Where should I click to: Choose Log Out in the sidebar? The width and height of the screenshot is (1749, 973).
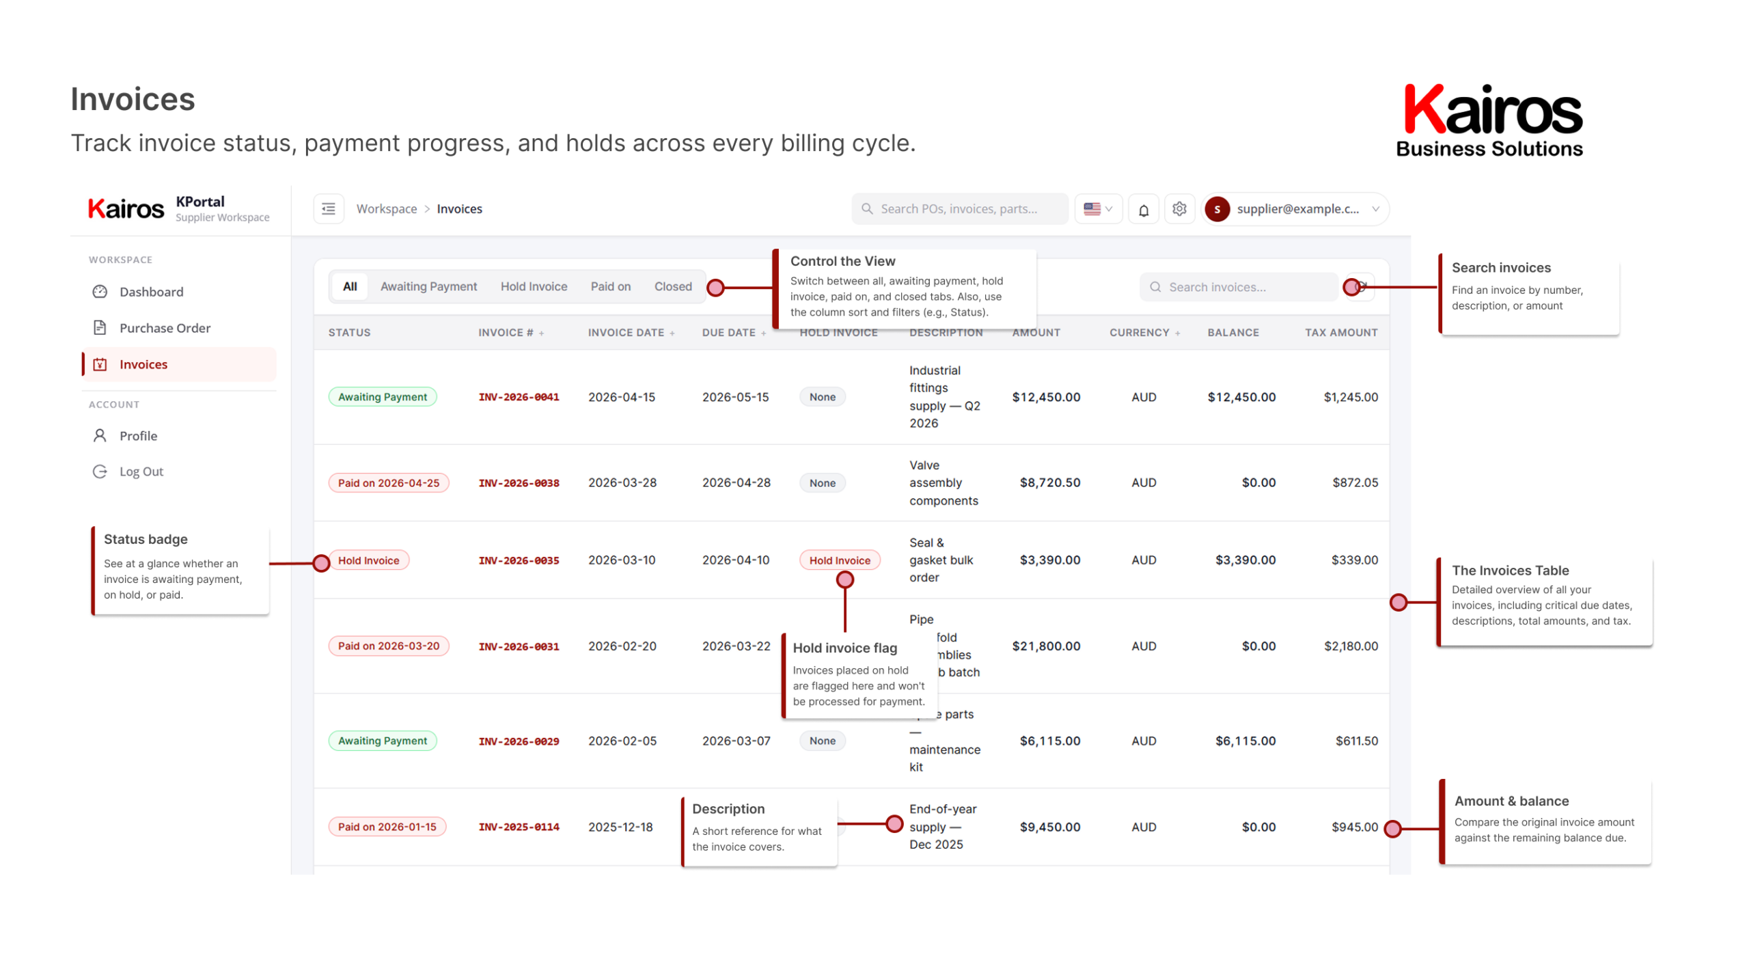tap(179, 471)
